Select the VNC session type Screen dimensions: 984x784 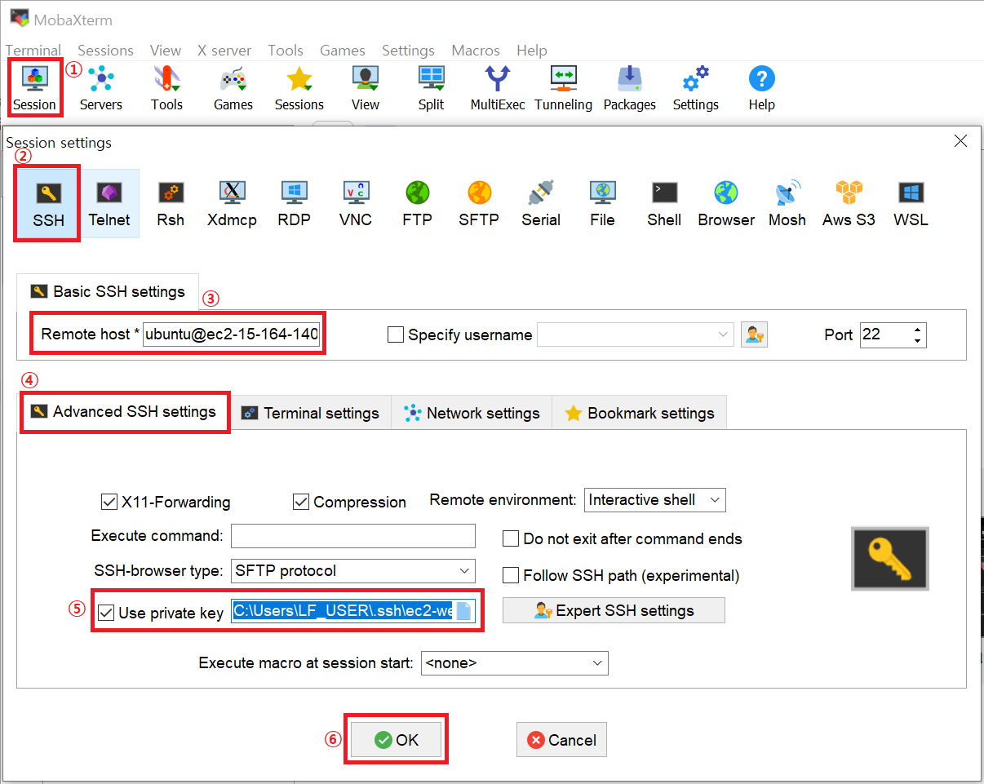(x=356, y=204)
